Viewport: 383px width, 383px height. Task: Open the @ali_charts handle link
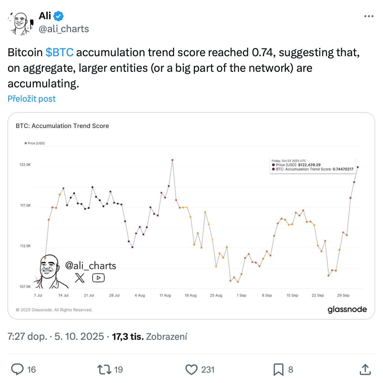(64, 29)
